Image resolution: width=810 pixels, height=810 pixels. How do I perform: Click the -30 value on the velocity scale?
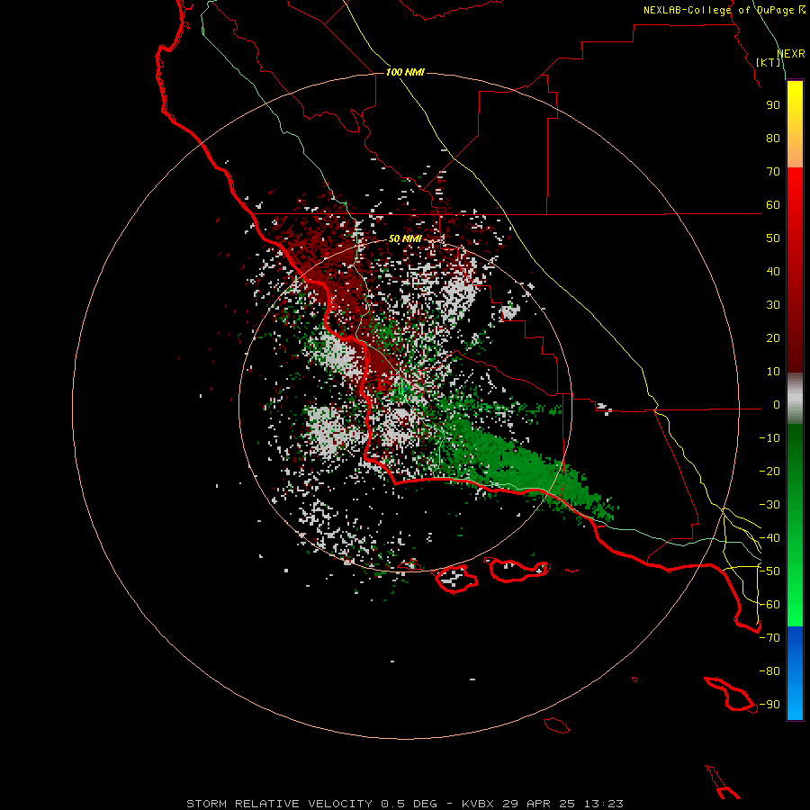(769, 505)
